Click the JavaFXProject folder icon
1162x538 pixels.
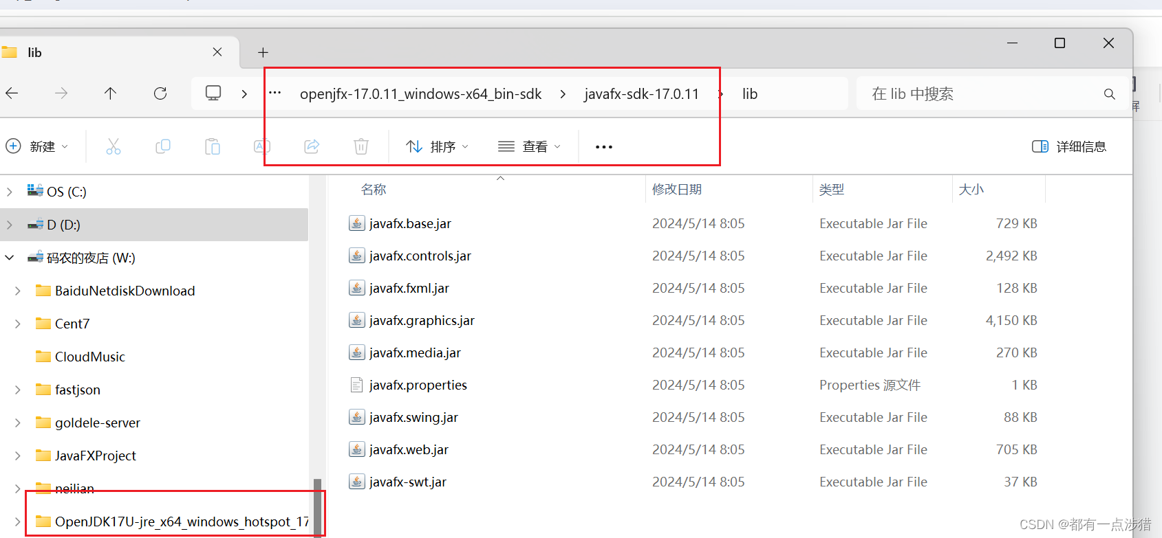(43, 456)
